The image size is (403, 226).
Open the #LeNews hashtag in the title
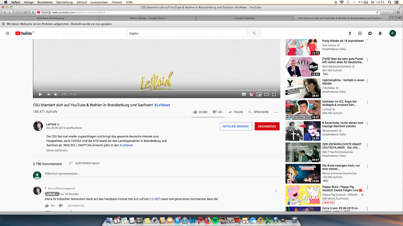click(162, 105)
